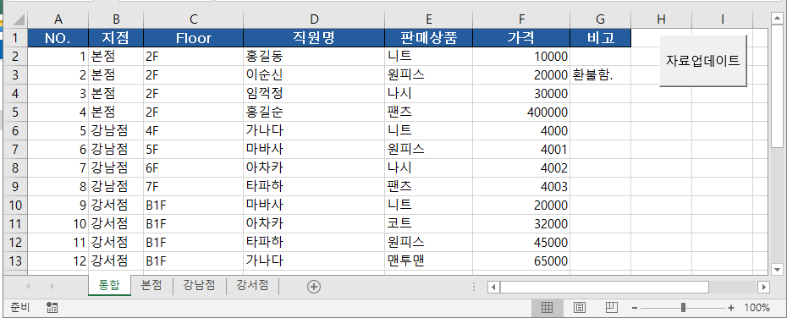
Task: Click the select-all corner triangle
Action: point(18,19)
